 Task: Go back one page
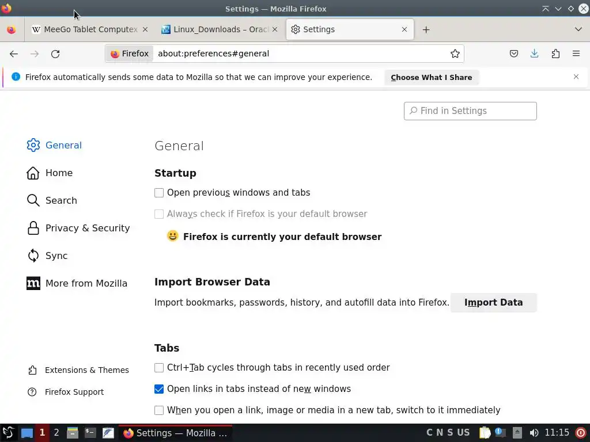click(14, 54)
